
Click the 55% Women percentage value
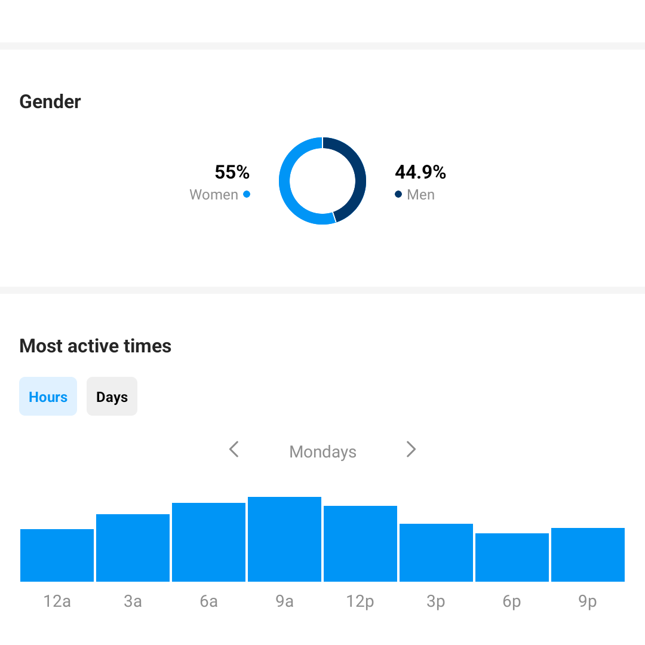pos(232,173)
